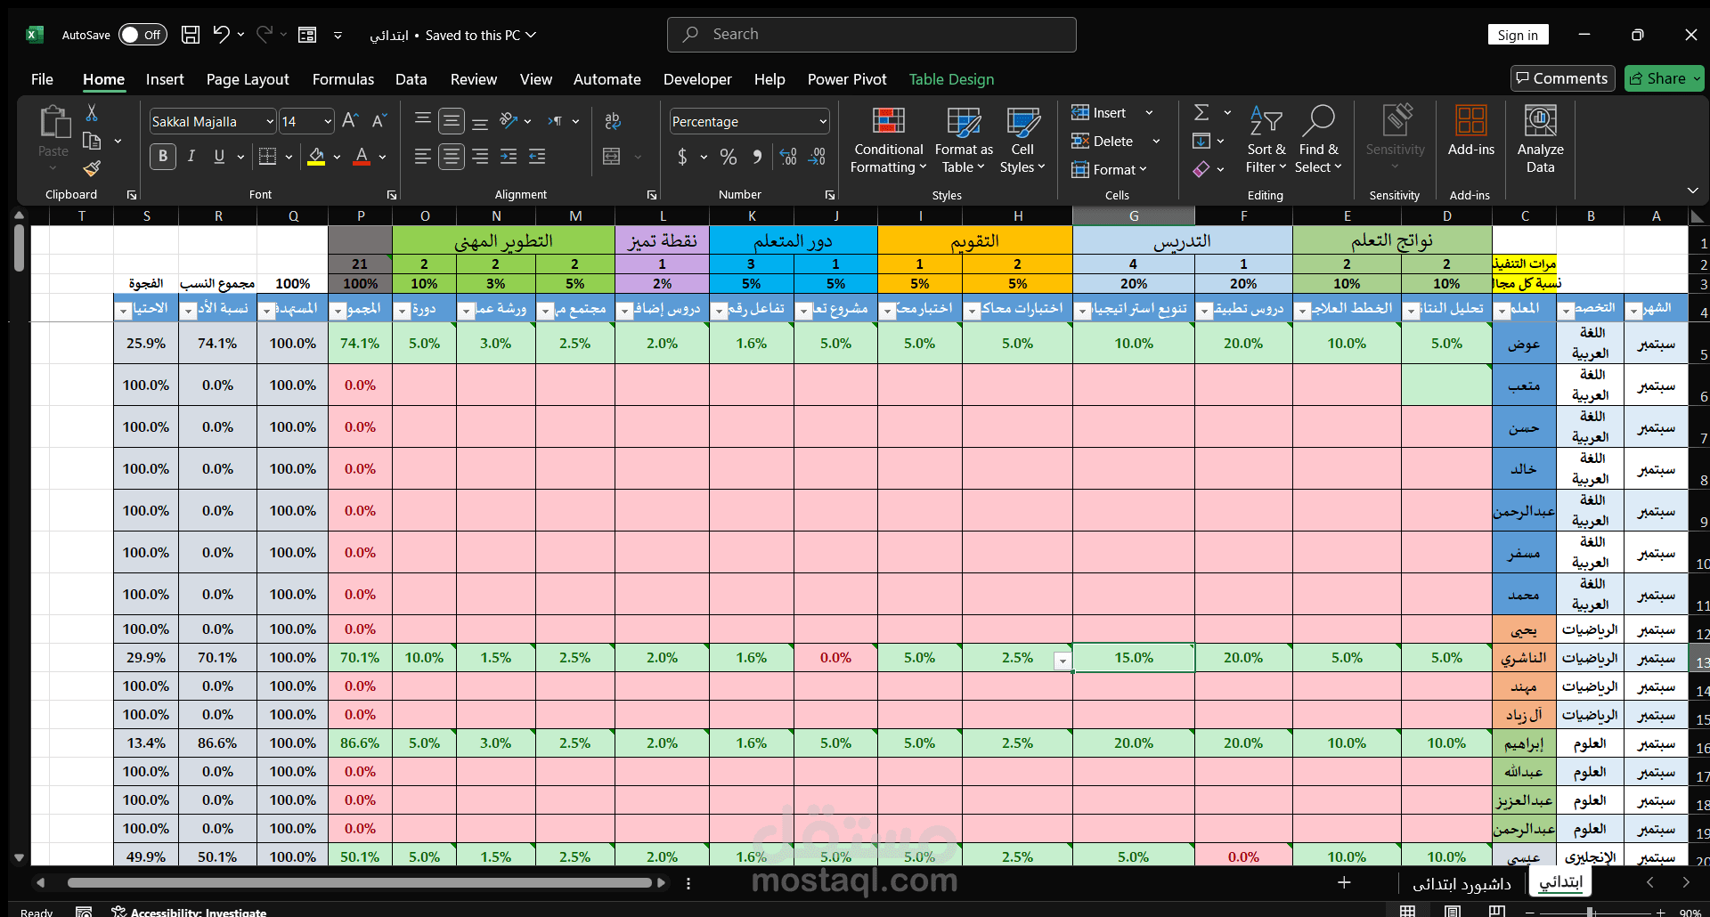Image resolution: width=1710 pixels, height=917 pixels.
Task: Align text to the top of cells
Action: (x=423, y=121)
